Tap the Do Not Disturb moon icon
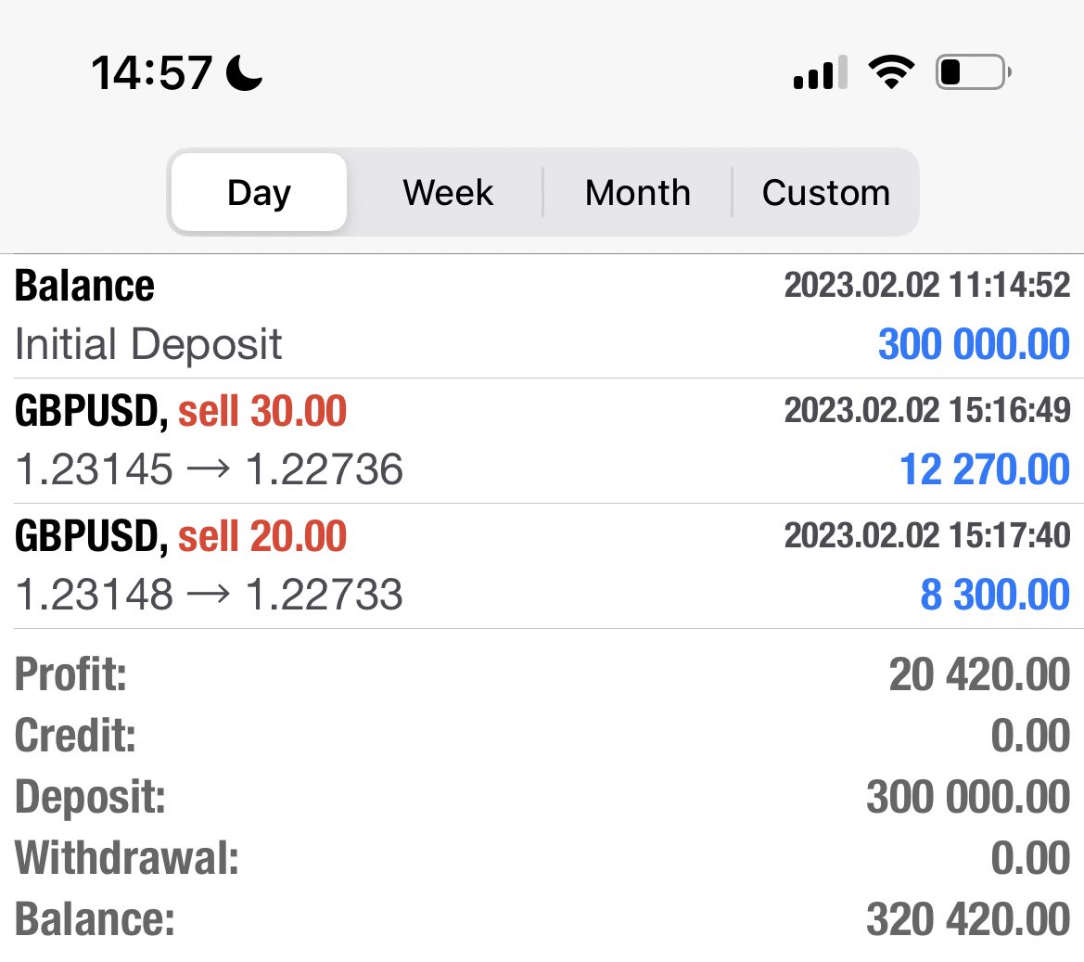The height and width of the screenshot is (962, 1084). (x=245, y=72)
